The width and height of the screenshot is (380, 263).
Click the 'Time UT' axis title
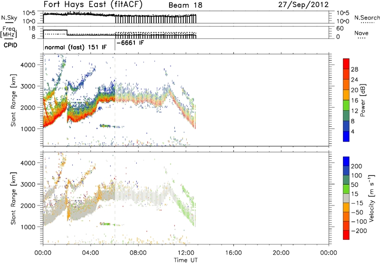point(186,260)
